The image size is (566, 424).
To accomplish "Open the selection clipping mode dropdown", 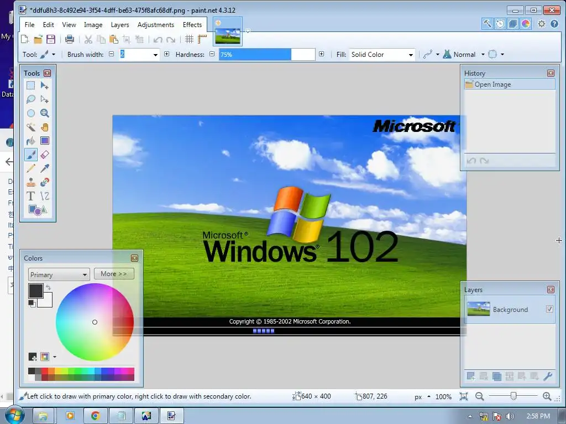I will click(x=502, y=55).
